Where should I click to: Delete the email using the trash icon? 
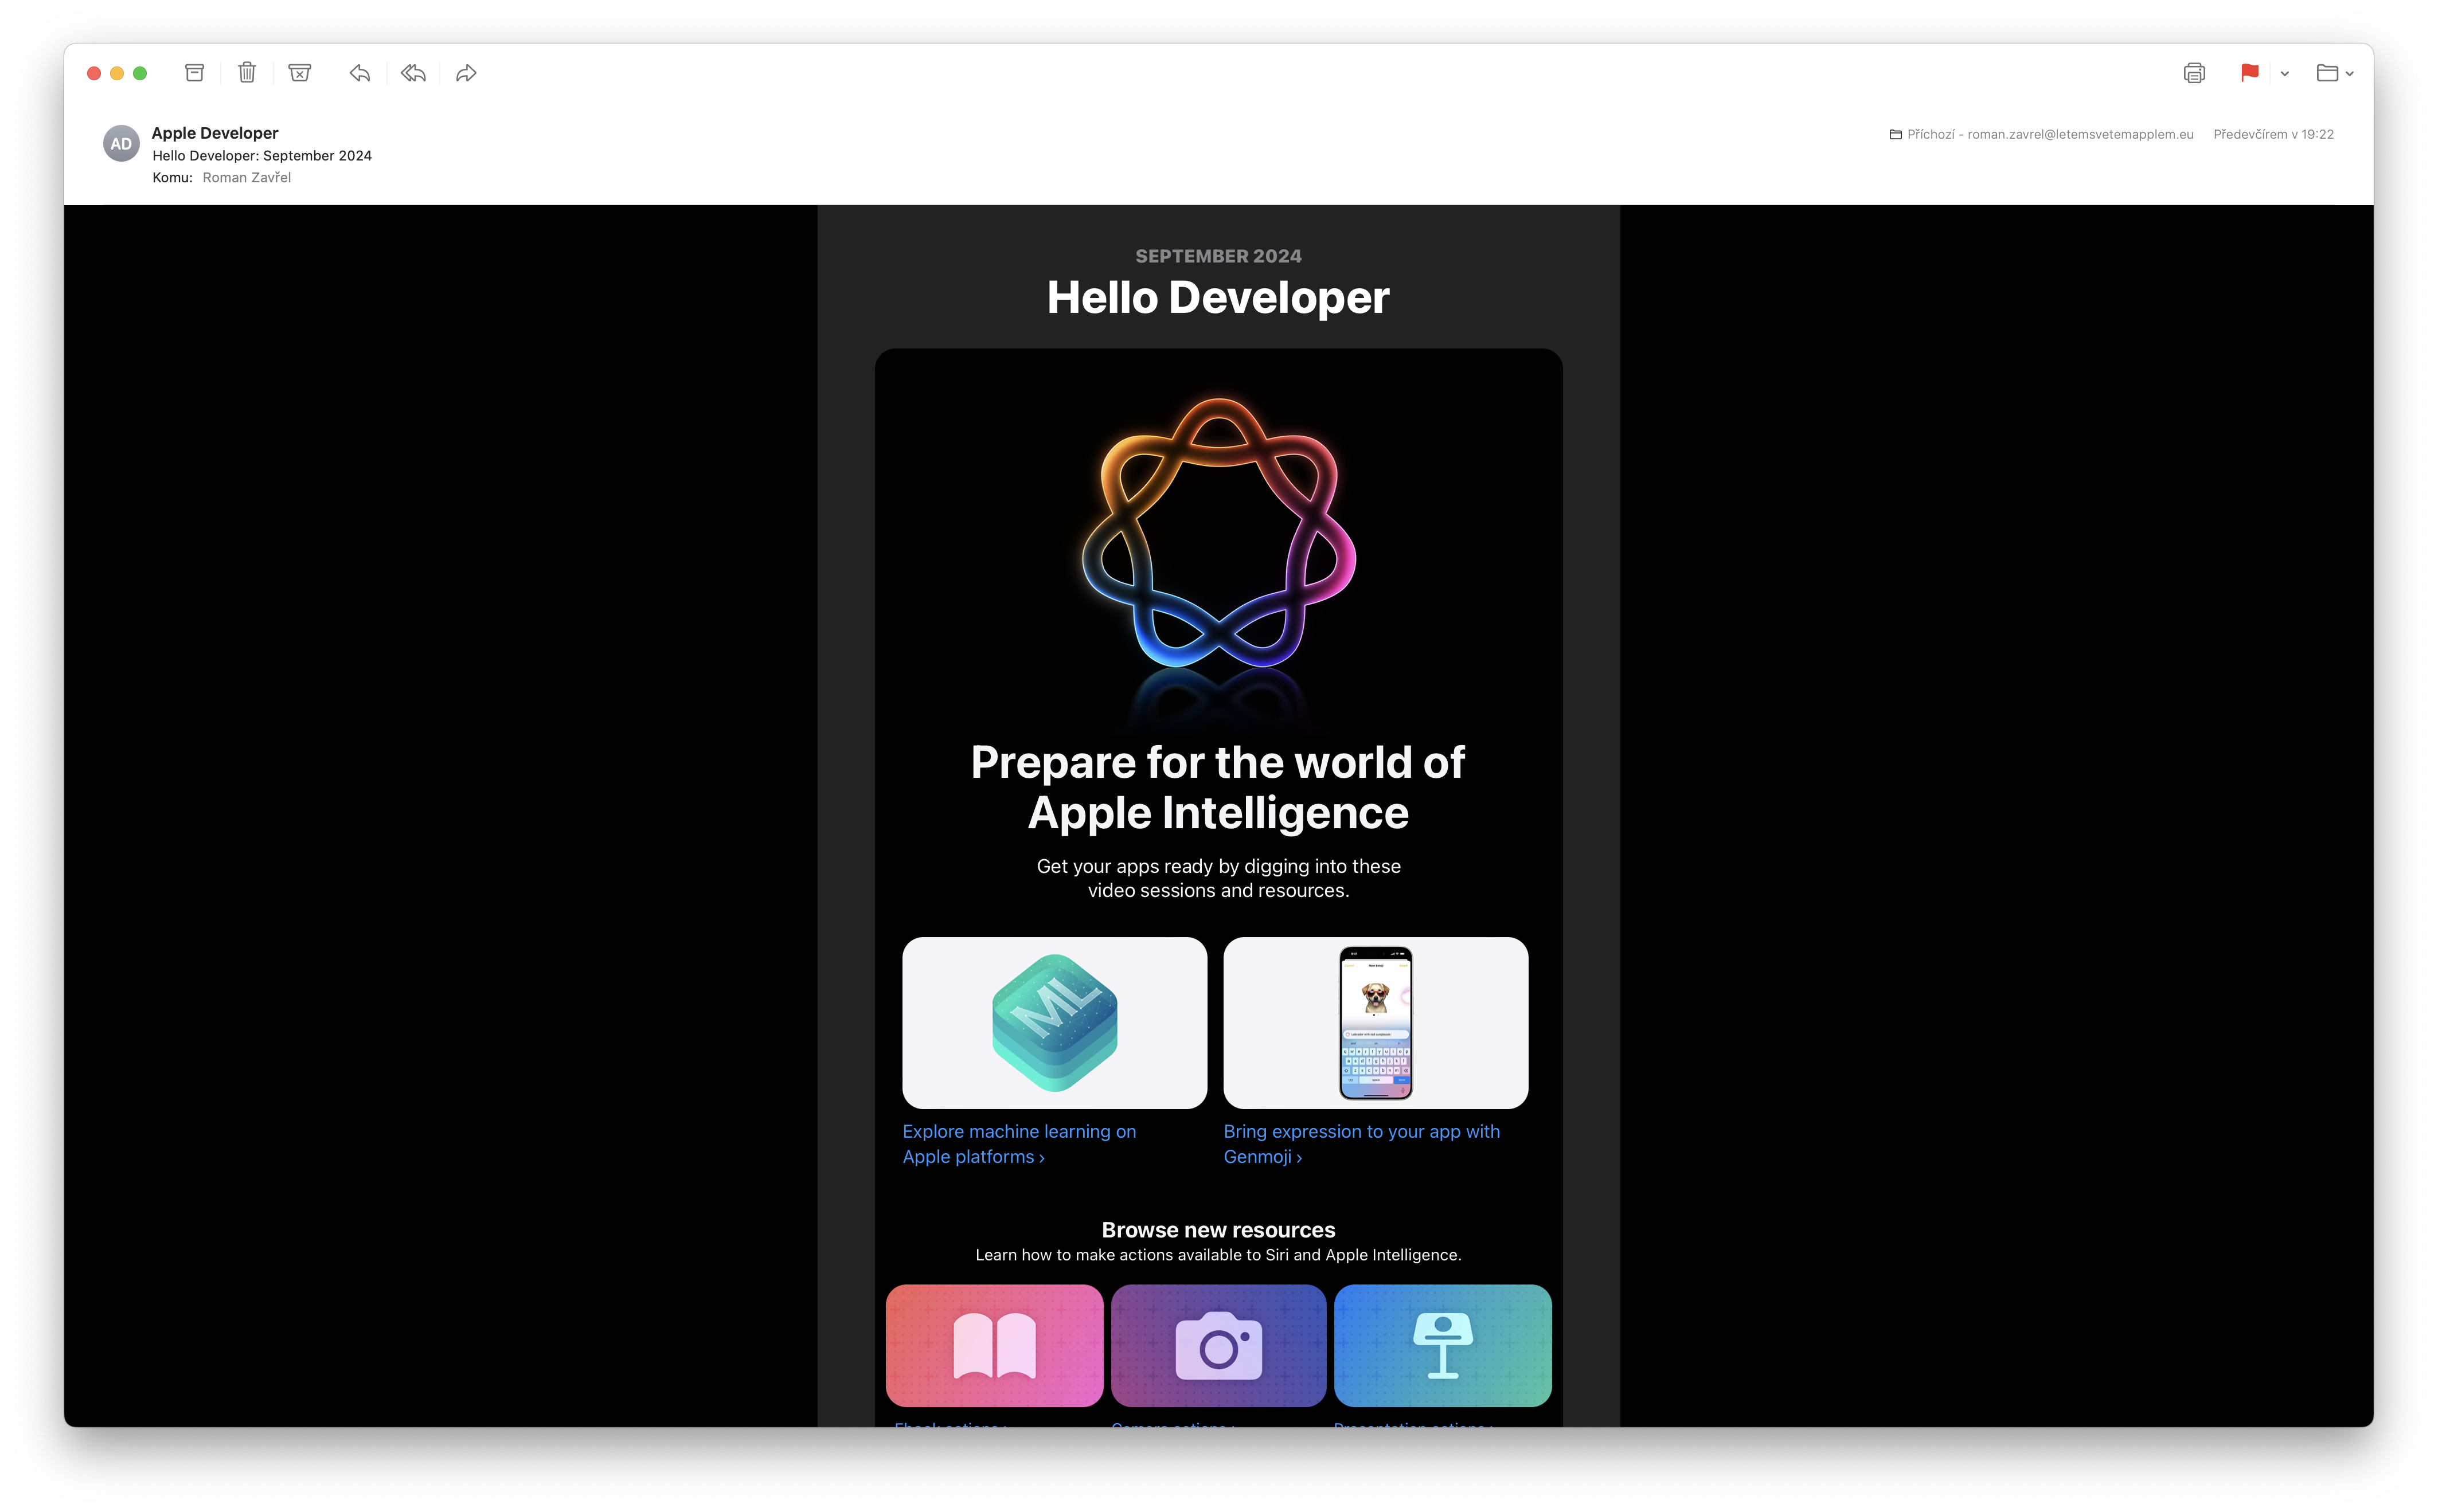click(x=247, y=73)
